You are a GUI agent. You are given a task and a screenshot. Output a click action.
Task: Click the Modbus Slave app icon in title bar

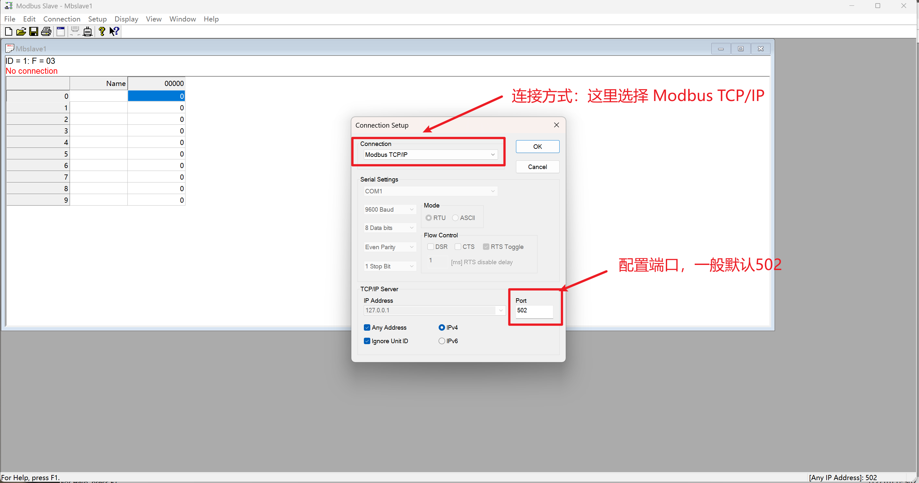[x=9, y=6]
